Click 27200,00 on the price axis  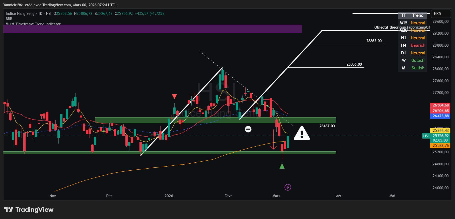pos(441,93)
